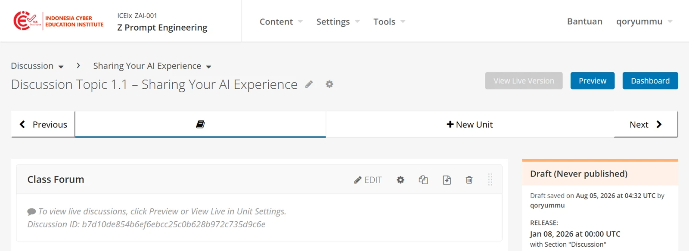Image resolution: width=689 pixels, height=251 pixels.
Task: Open unit settings gear beside the title
Action: pyautogui.click(x=329, y=84)
